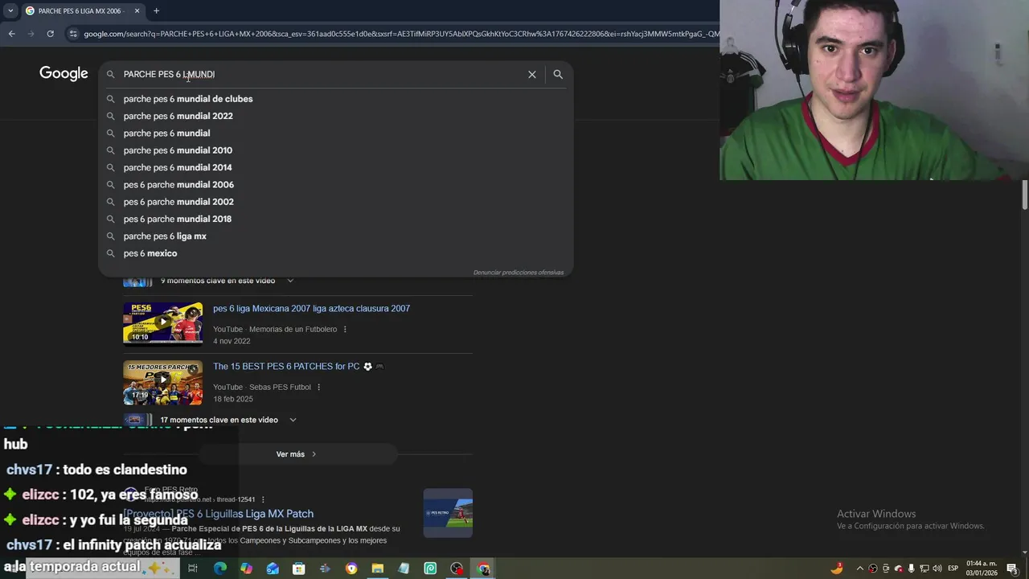The image size is (1029, 579).
Task: Expand '17 momentos clave en este video'
Action: click(x=228, y=420)
